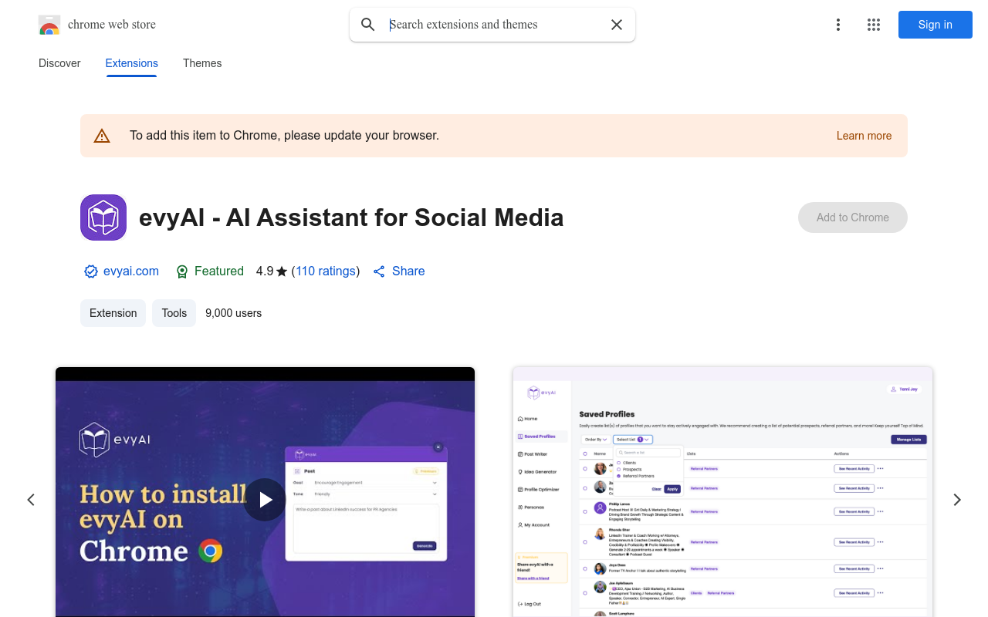This screenshot has width=988, height=617.
Task: Click the Add to Chrome button
Action: pos(853,217)
